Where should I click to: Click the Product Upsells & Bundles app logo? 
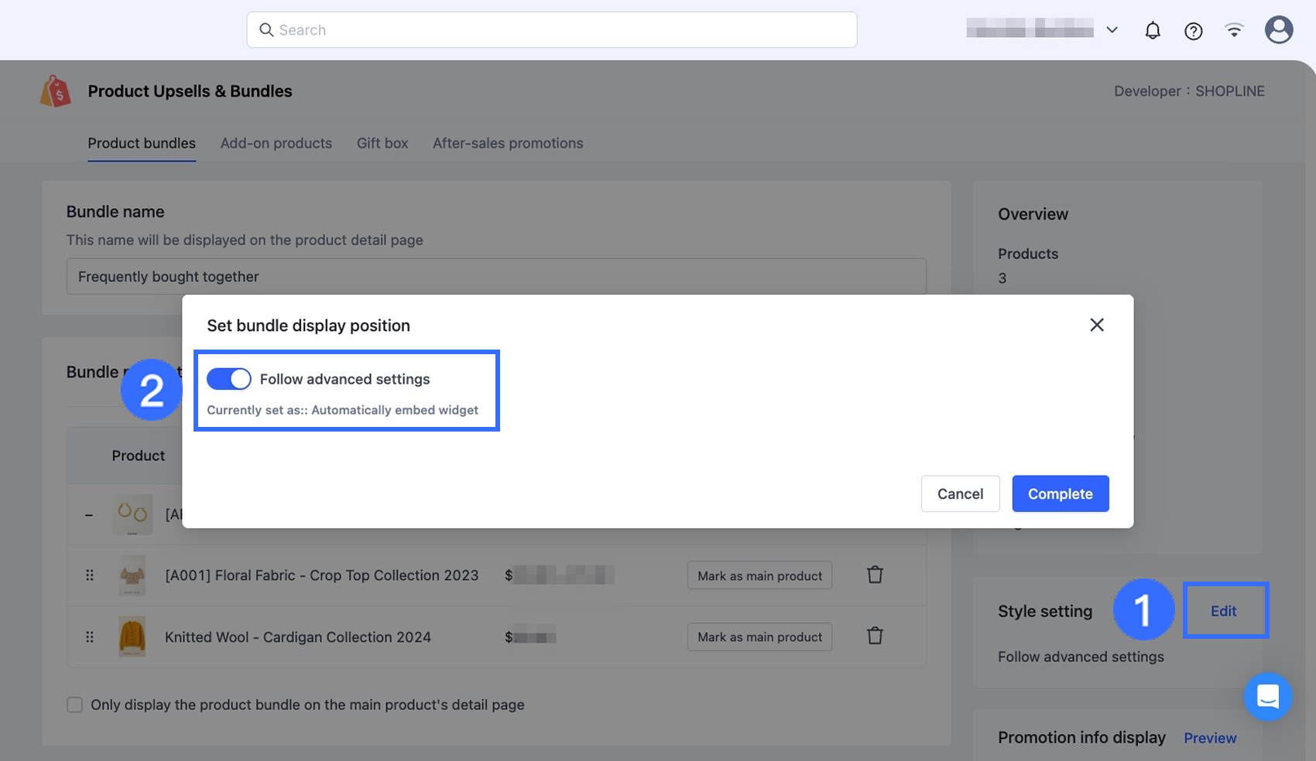click(x=56, y=91)
